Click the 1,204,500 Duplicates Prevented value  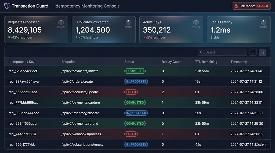[x=92, y=30]
